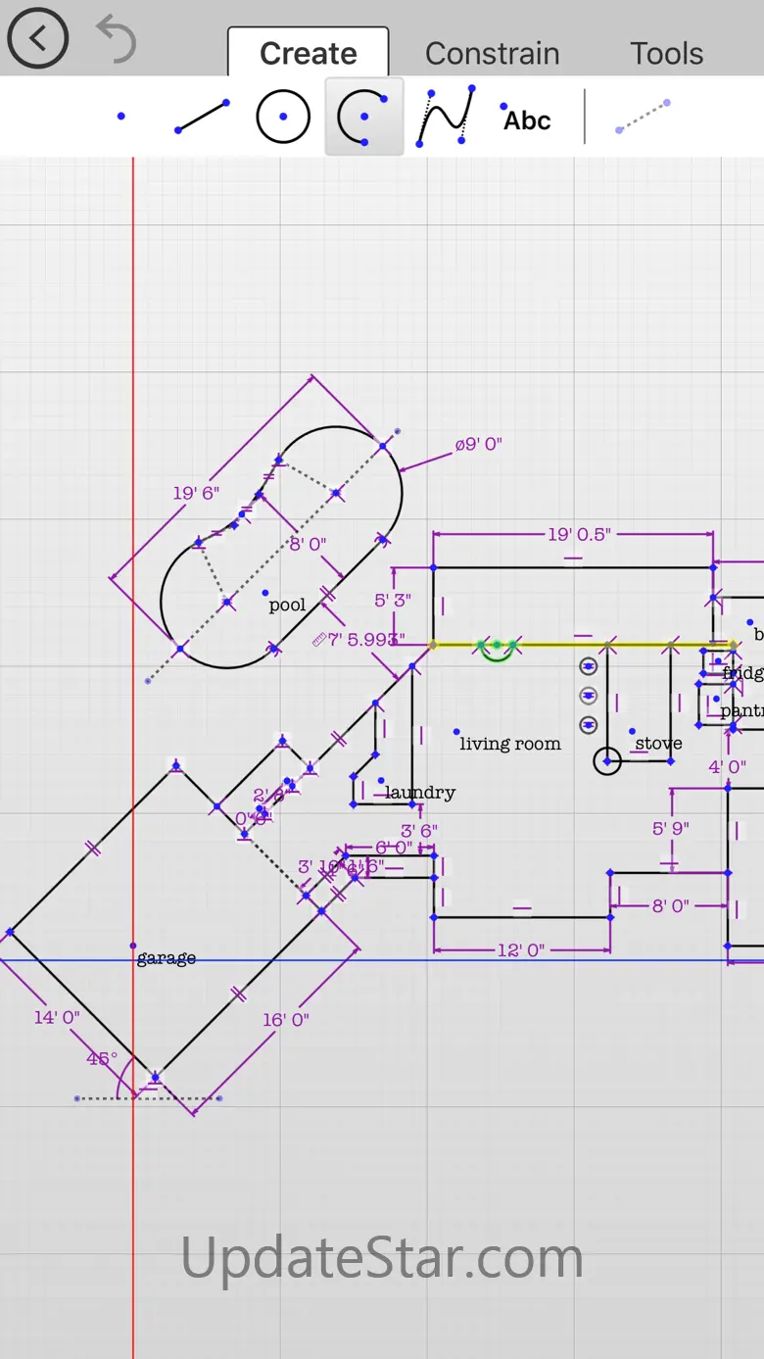The image size is (764, 1359).
Task: Select the 45° angle dimension
Action: click(102, 1058)
